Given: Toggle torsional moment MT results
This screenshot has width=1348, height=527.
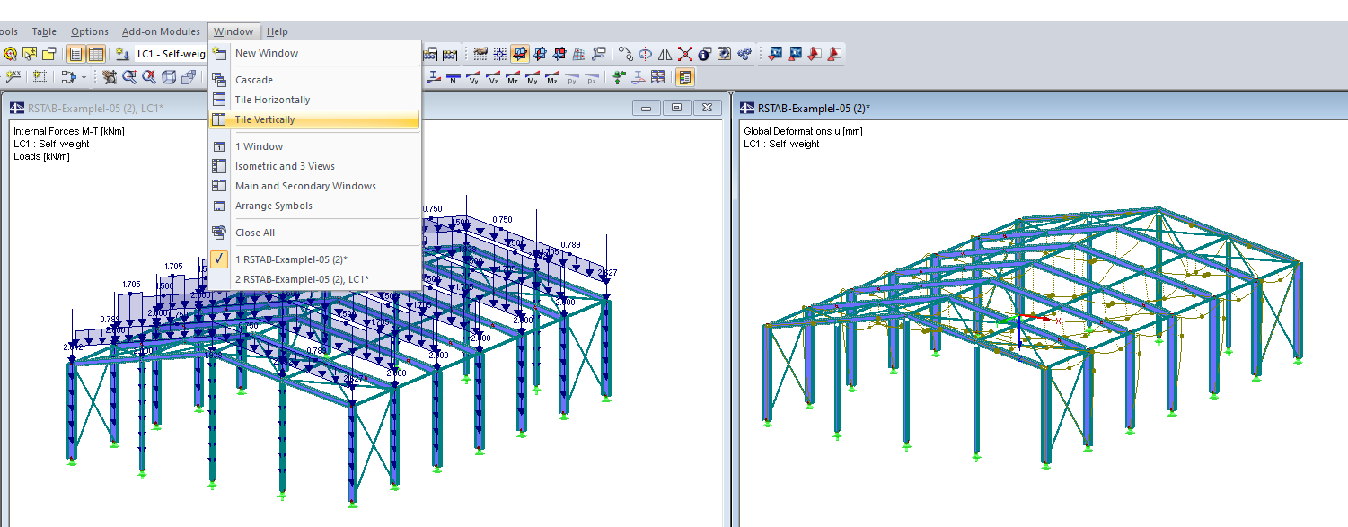Looking at the screenshot, I should [x=513, y=77].
